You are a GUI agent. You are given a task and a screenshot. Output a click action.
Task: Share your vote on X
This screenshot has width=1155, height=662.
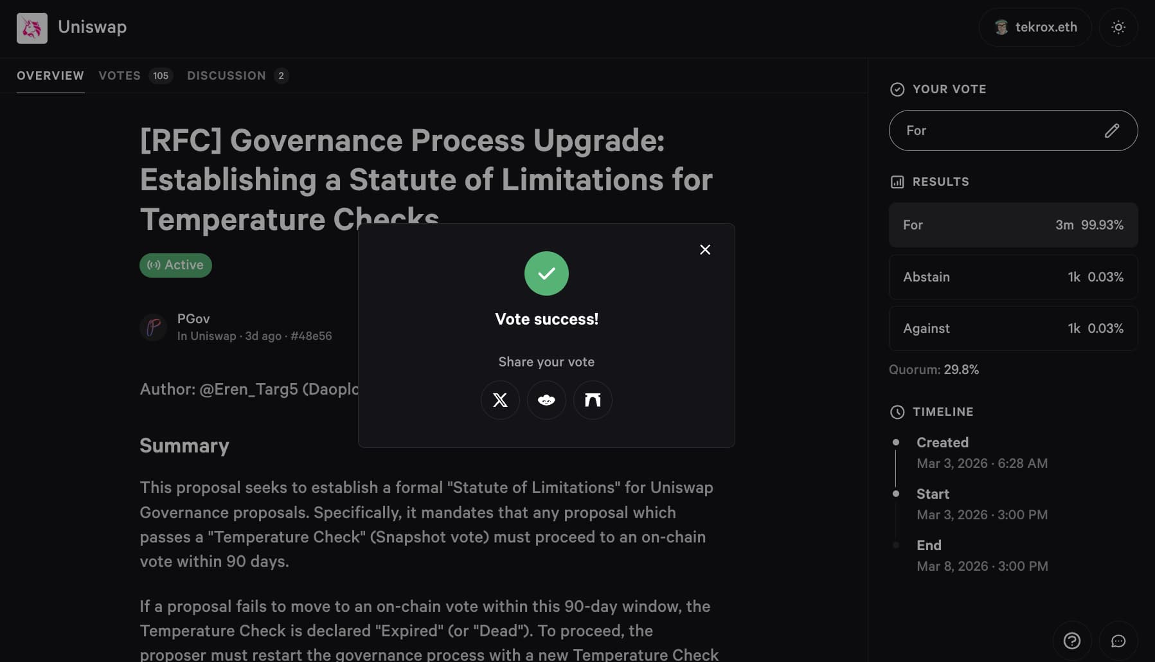point(500,400)
